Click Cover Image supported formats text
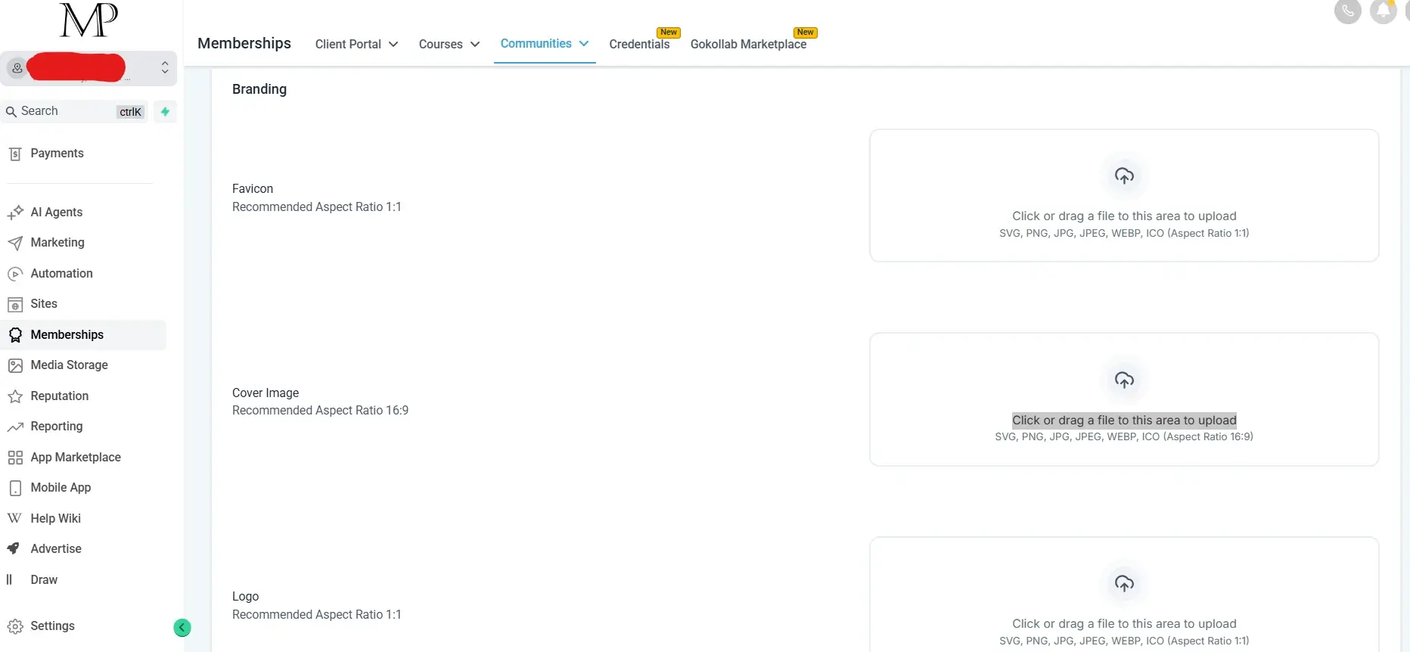Image resolution: width=1410 pixels, height=652 pixels. (1124, 437)
